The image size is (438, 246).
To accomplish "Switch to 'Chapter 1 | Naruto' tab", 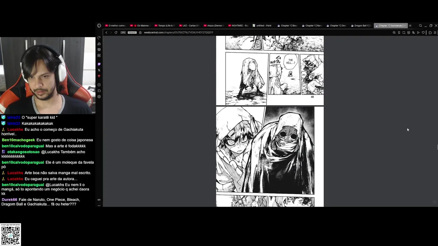I will [312, 26].
